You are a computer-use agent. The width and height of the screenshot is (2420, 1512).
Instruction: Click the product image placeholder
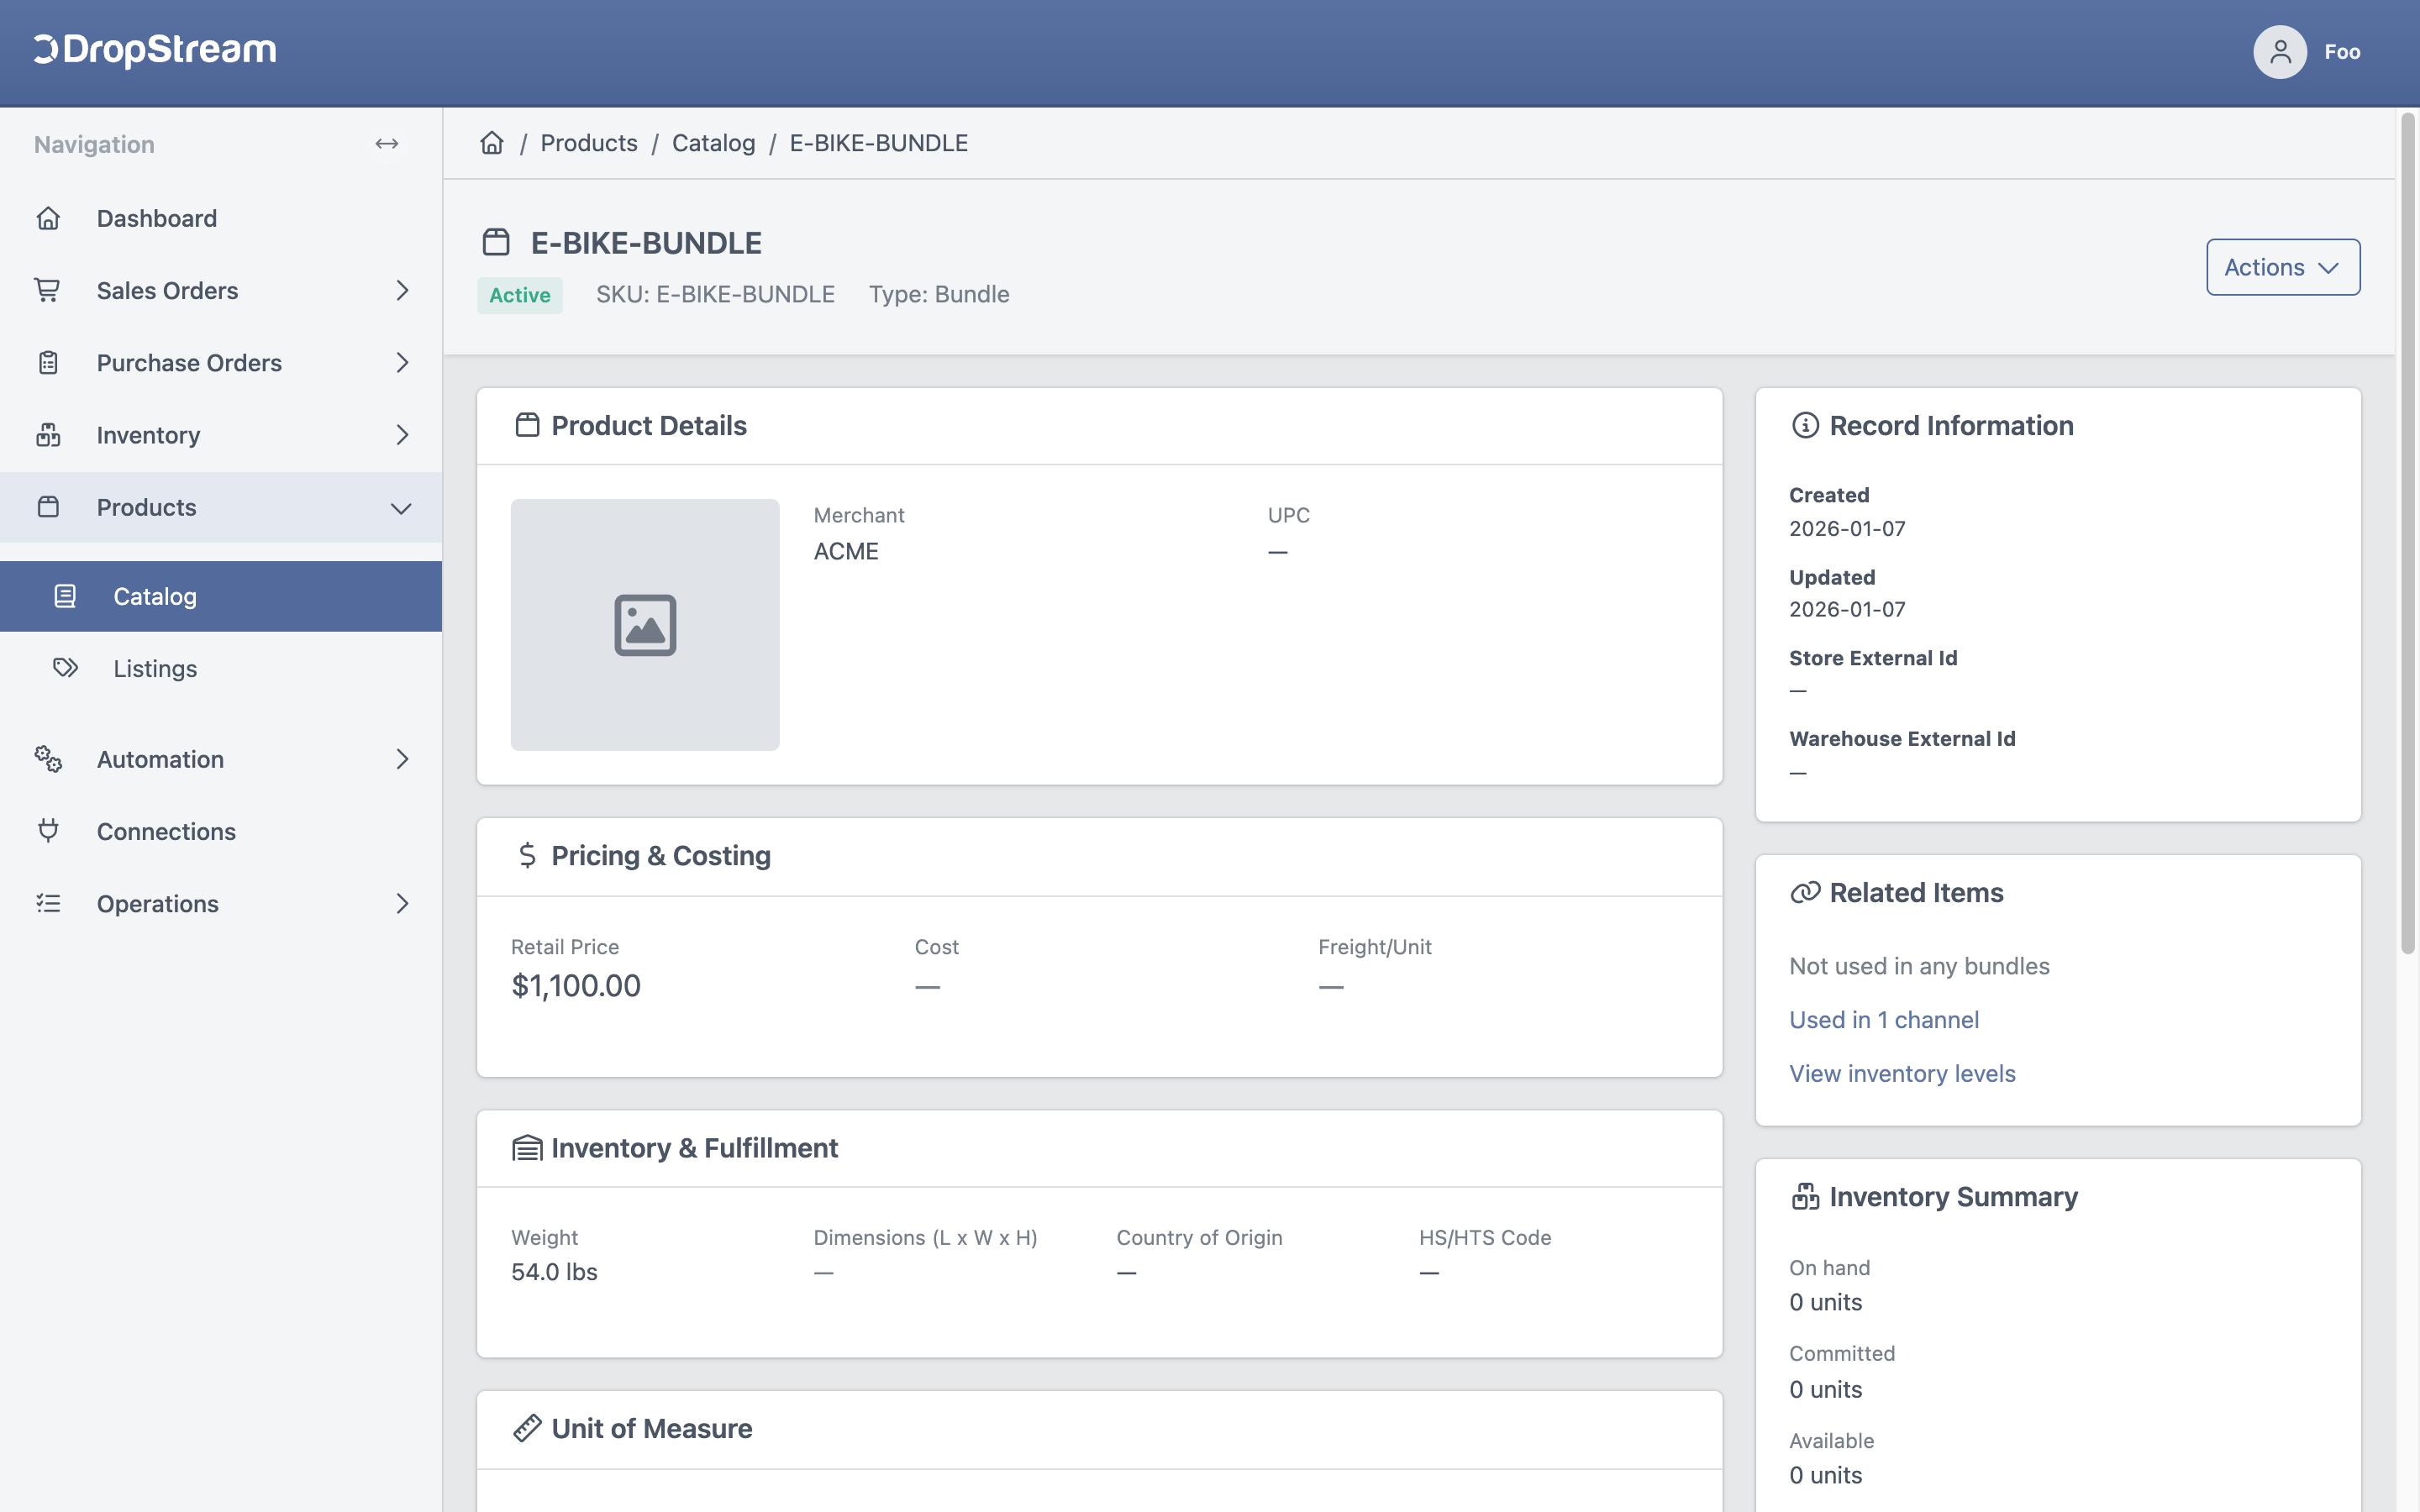[645, 625]
